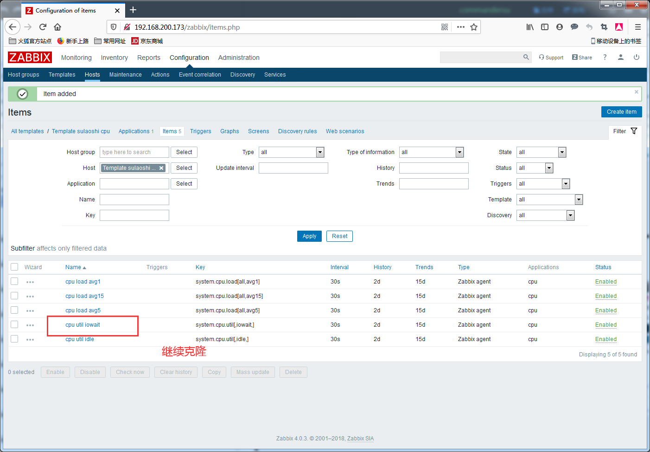Viewport: 650px width, 452px height.
Task: Open the 京东商城 bookmark
Action: tap(147, 41)
